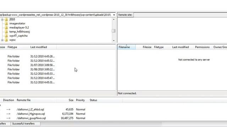This screenshot has height=127, width=227.
Task: Select row modified 31/12/2010 4:45:31
Action: click(x=43, y=82)
